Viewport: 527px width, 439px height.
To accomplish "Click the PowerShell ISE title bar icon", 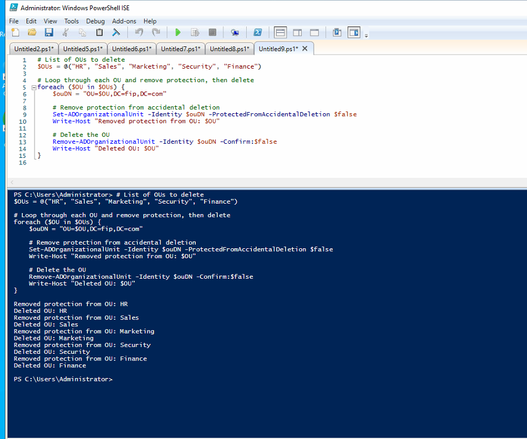I will 14,7.
